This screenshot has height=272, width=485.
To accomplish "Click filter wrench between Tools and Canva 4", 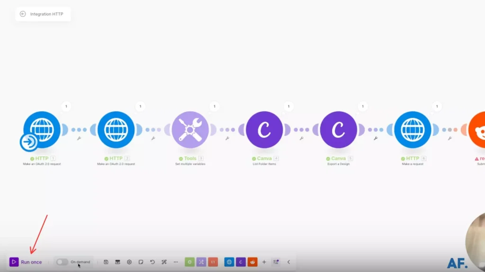I will click(x=227, y=138).
